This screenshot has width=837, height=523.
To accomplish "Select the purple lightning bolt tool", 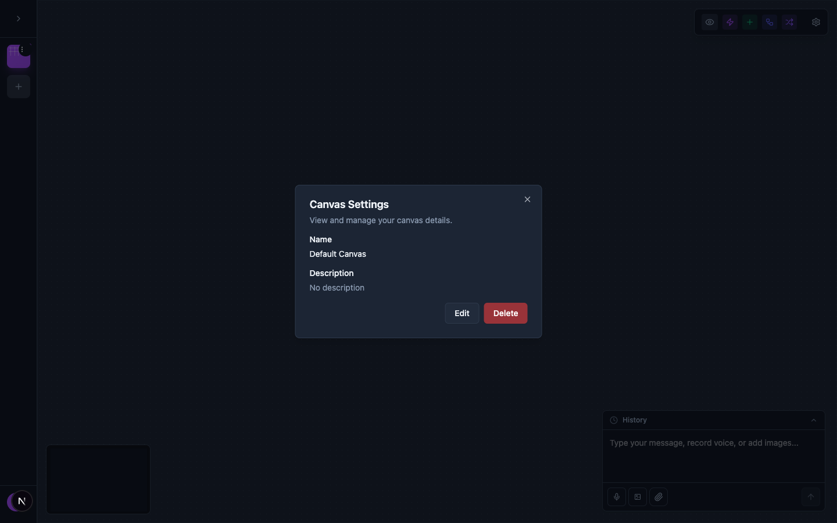I will pos(729,22).
